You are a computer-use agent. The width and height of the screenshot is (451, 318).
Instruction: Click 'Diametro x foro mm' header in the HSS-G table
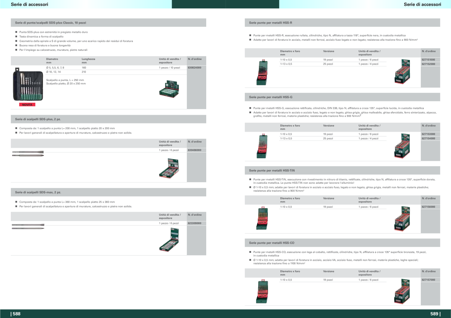(x=290, y=127)
